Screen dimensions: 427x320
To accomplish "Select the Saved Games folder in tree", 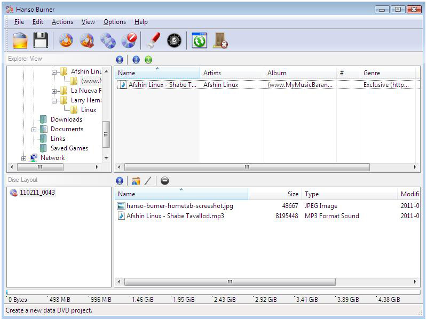I will [69, 148].
